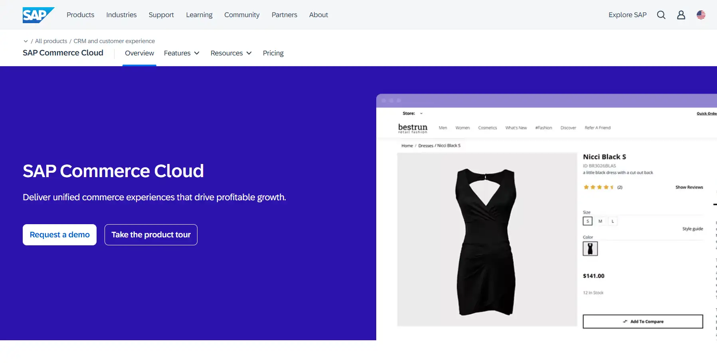This screenshot has height=363, width=717.
Task: Switch to the Overview tab
Action: click(x=139, y=53)
